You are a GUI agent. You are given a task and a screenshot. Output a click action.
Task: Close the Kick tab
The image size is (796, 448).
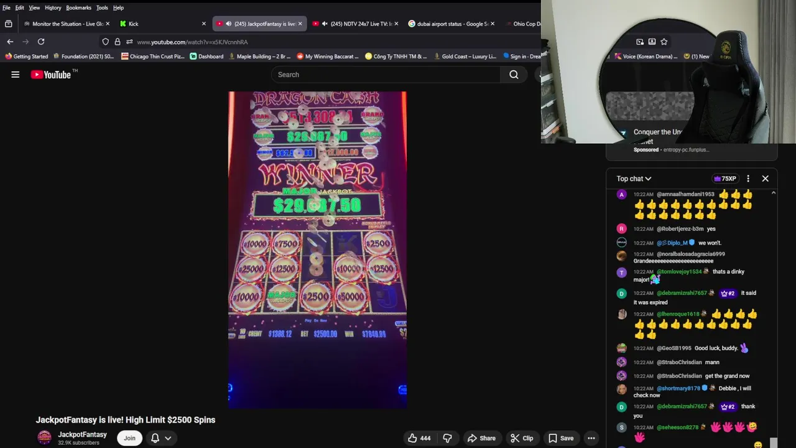(x=203, y=24)
